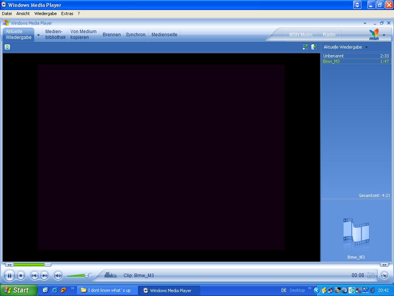This screenshot has width=394, height=296.
Task: Click the yellow lightning tray icon
Action: pyautogui.click(x=324, y=290)
